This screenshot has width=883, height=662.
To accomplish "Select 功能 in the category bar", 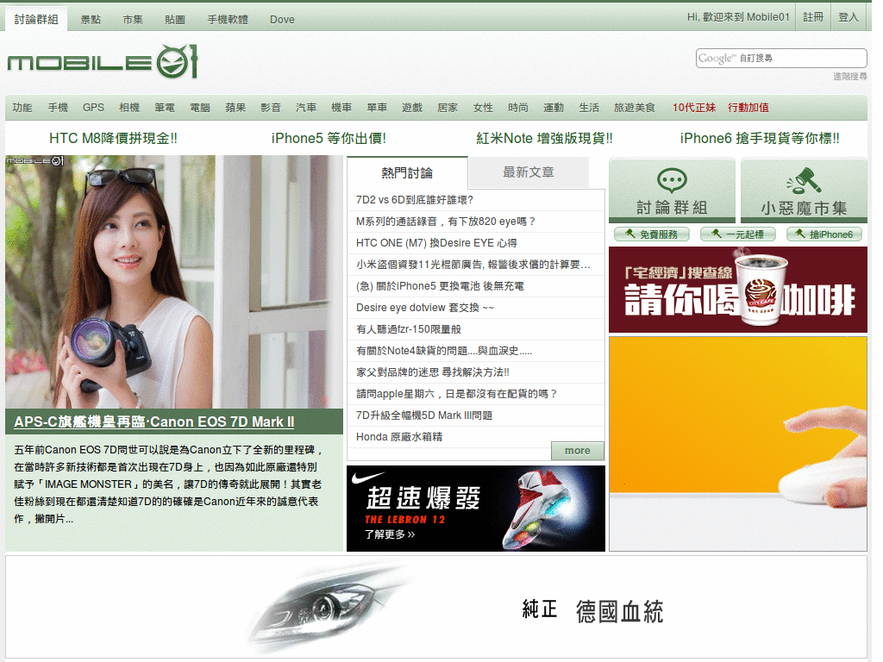I will [x=22, y=108].
